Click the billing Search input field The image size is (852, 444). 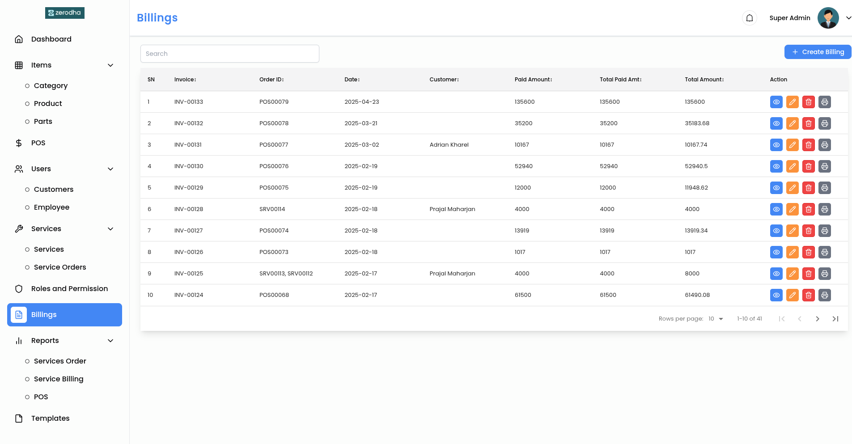pos(229,54)
